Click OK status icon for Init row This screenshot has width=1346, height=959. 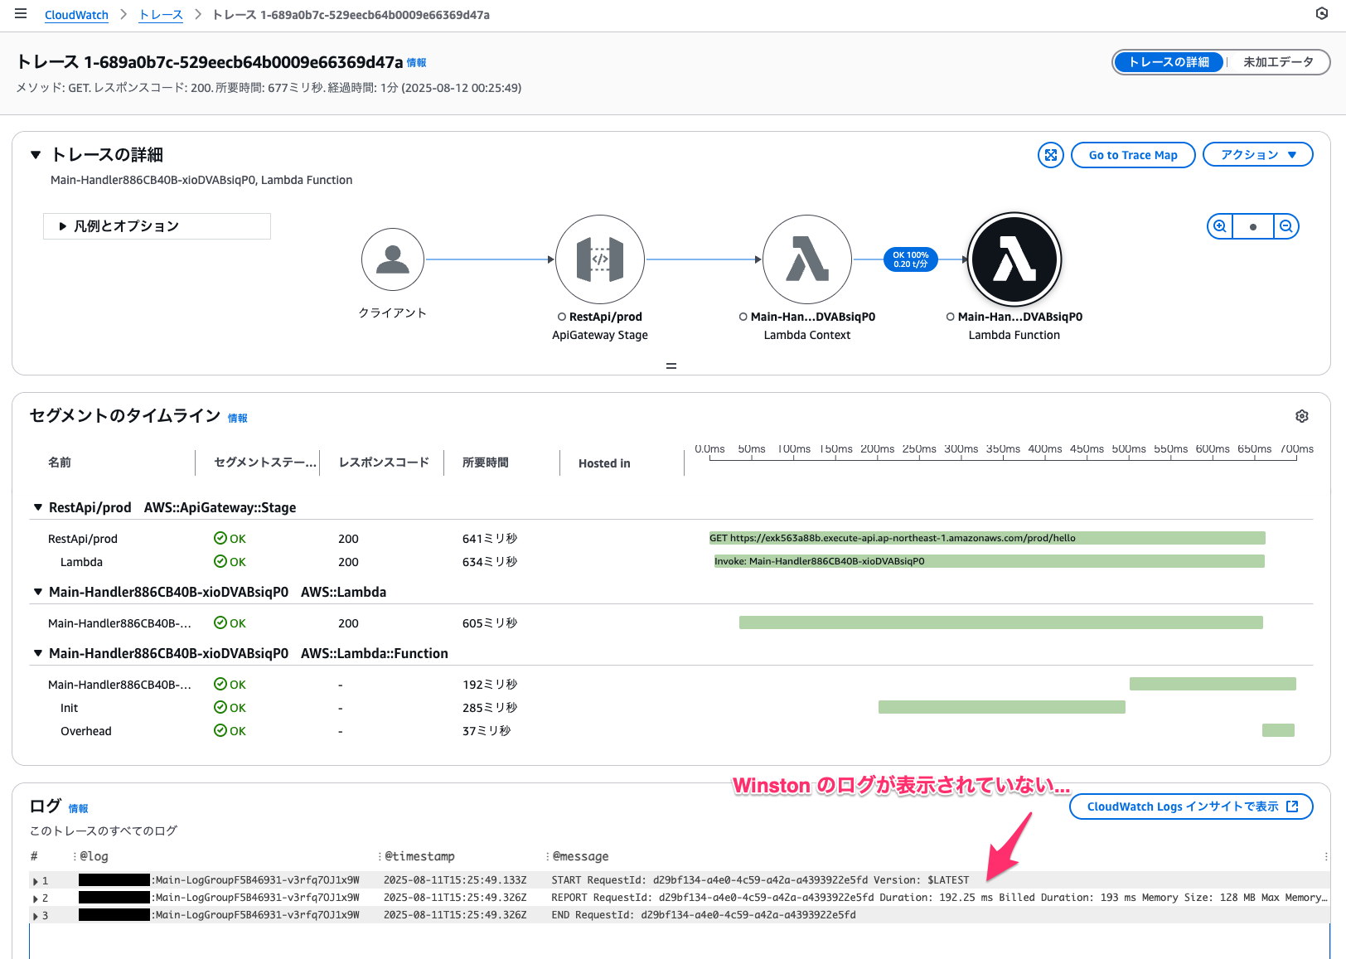(x=220, y=707)
